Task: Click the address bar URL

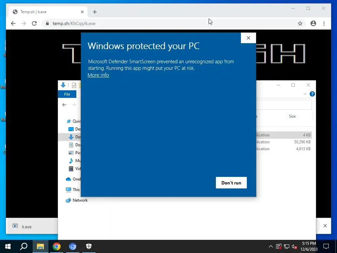Action: coord(74,23)
